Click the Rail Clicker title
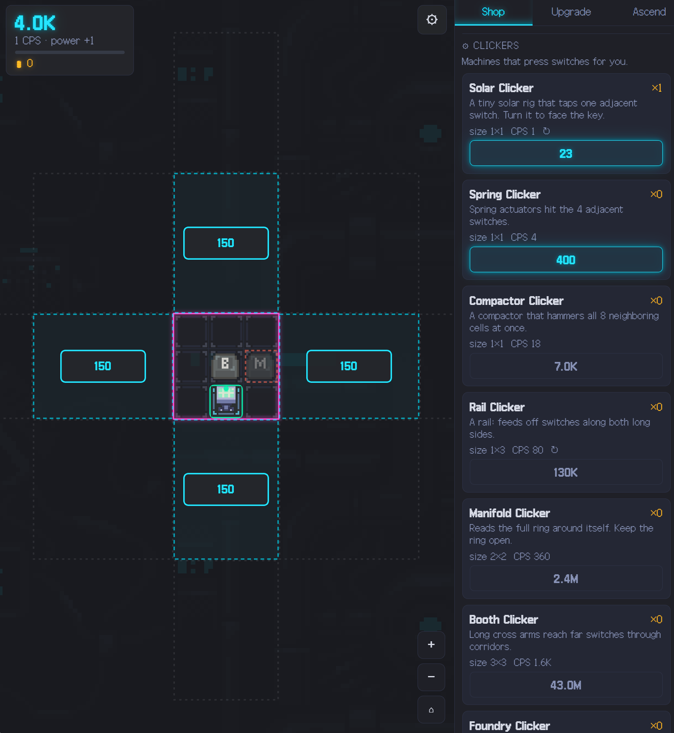674x733 pixels. 497,407
